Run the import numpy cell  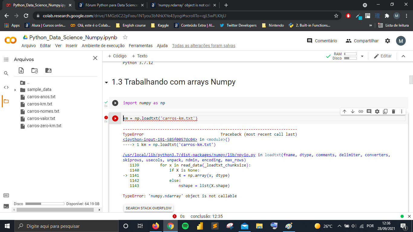115,103
